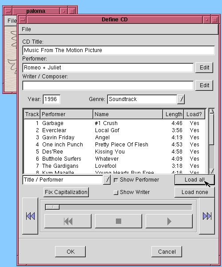The width and height of the screenshot is (222, 267).
Task: Click the playback position slider handle
Action: [52, 207]
